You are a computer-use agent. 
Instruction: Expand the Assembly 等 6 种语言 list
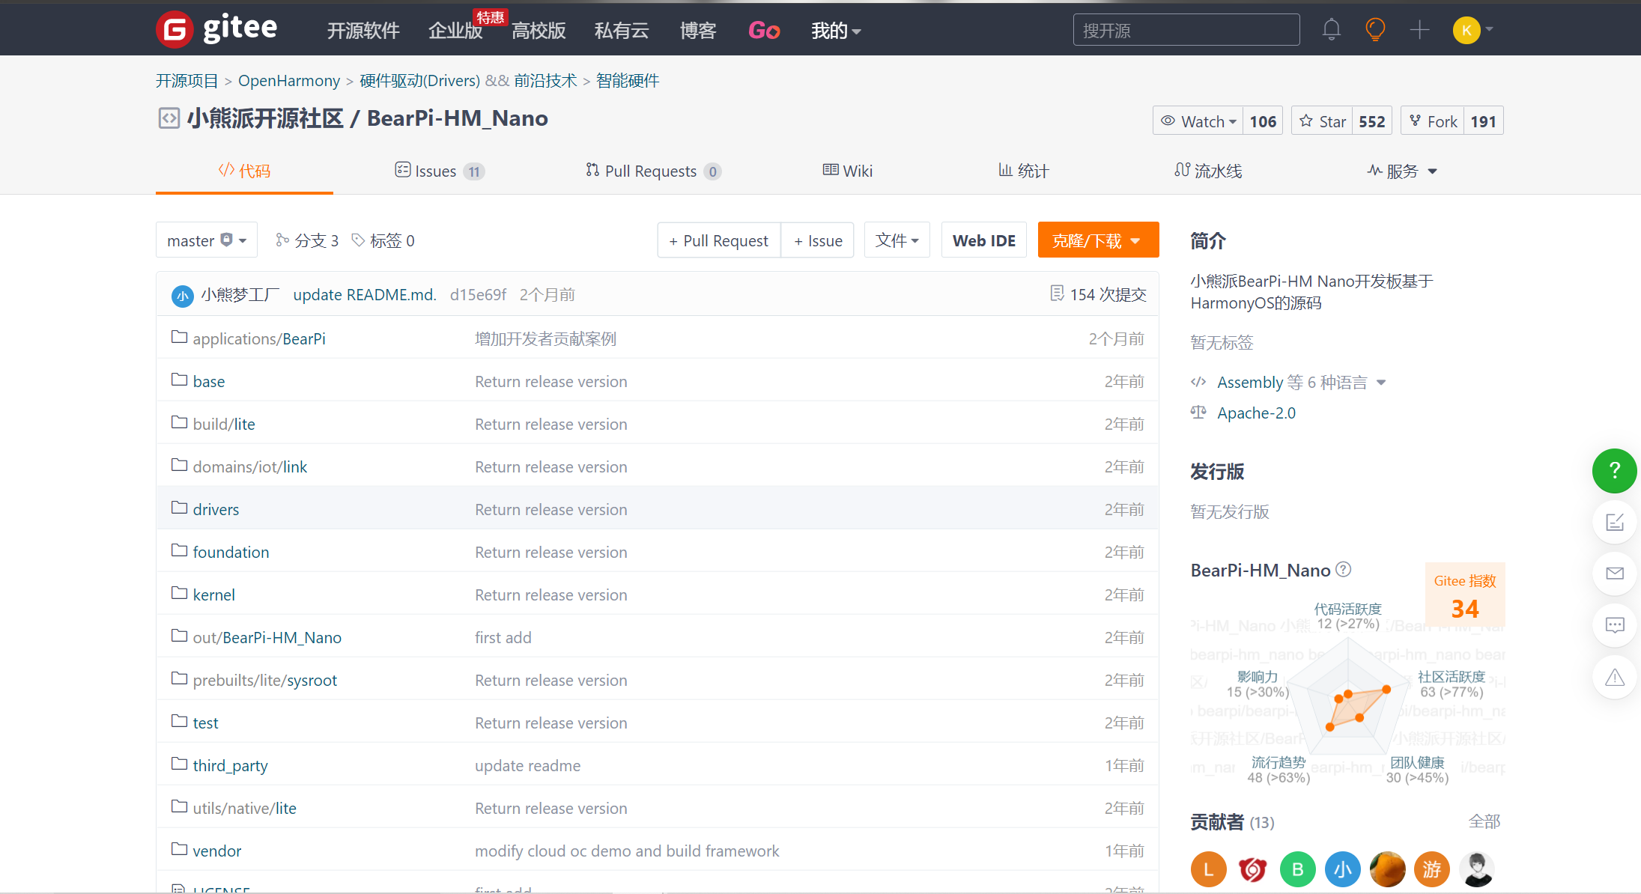1302,382
